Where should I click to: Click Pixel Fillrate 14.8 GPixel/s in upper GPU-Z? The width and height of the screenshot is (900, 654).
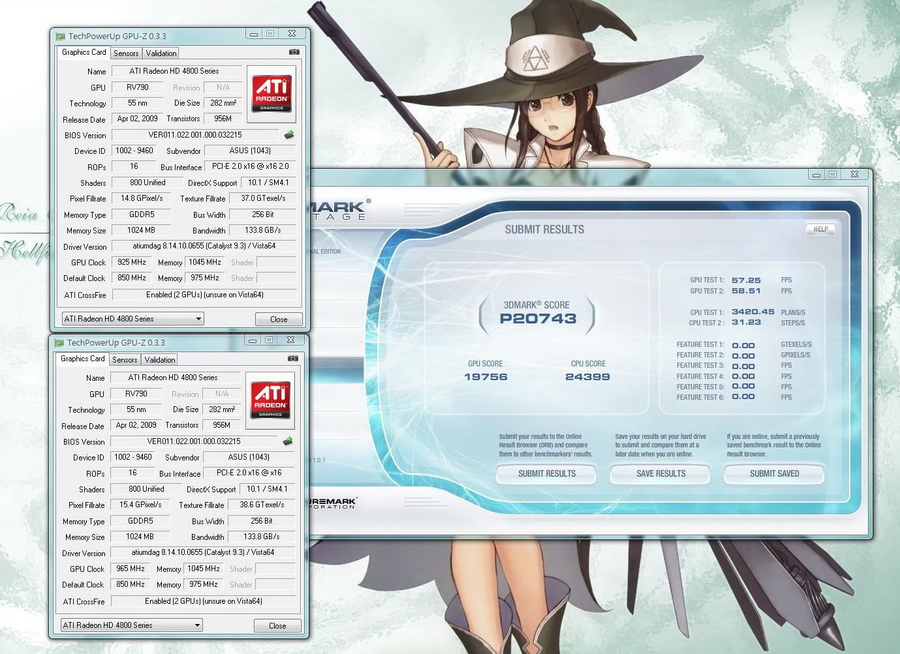[142, 198]
